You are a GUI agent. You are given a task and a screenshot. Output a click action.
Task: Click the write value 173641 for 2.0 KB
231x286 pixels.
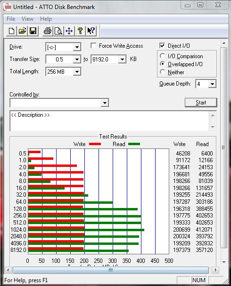tap(181, 167)
